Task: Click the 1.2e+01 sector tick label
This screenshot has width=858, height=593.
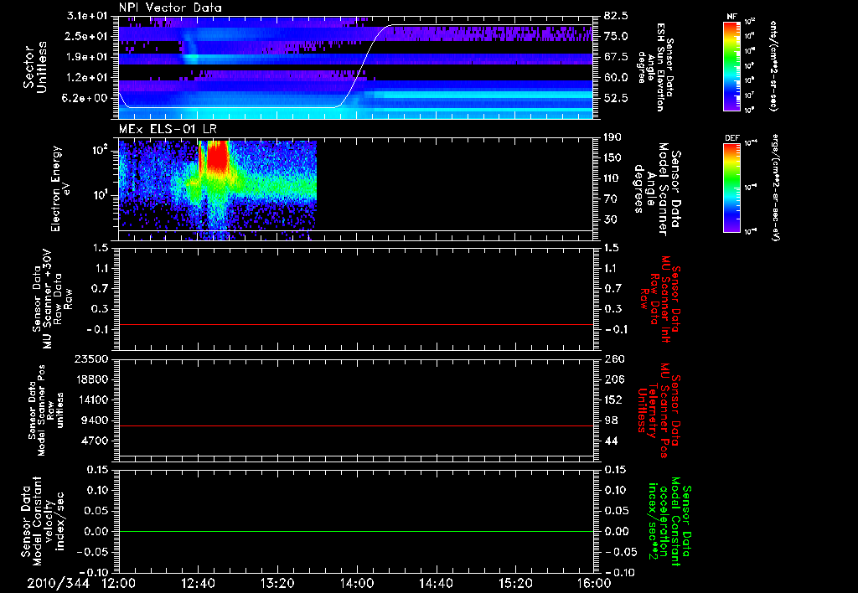Action: pos(87,78)
